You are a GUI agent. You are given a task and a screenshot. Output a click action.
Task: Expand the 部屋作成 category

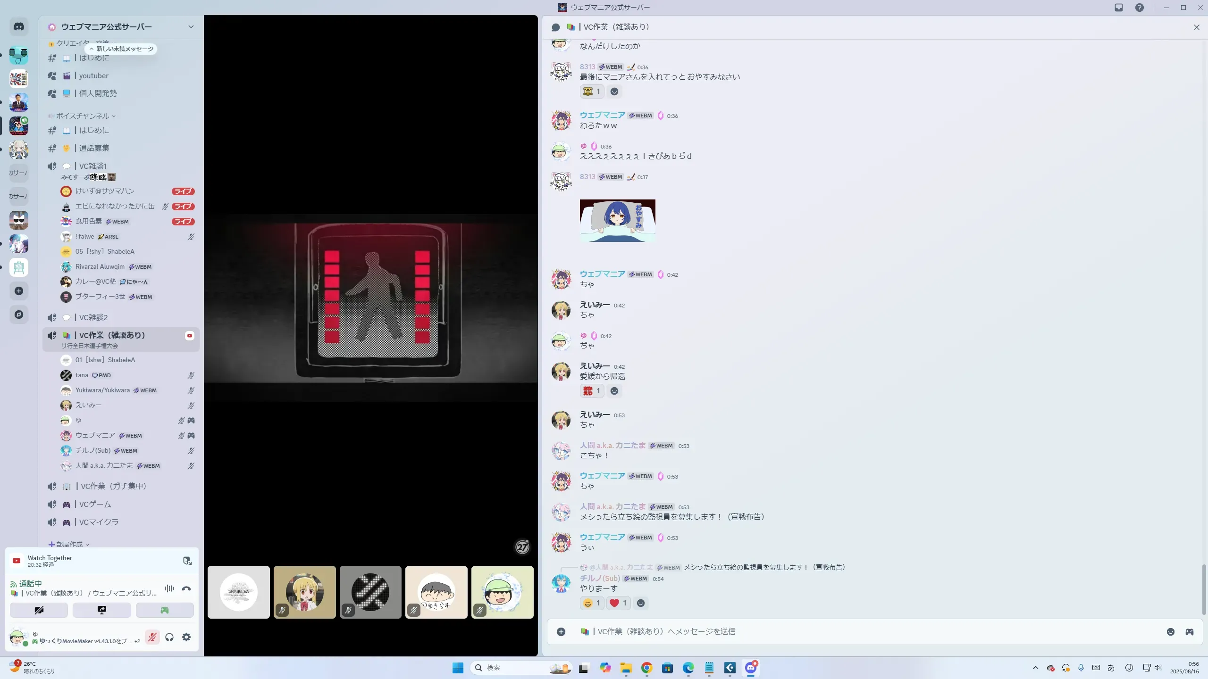(69, 544)
